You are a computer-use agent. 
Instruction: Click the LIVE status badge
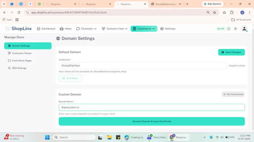[221, 29]
